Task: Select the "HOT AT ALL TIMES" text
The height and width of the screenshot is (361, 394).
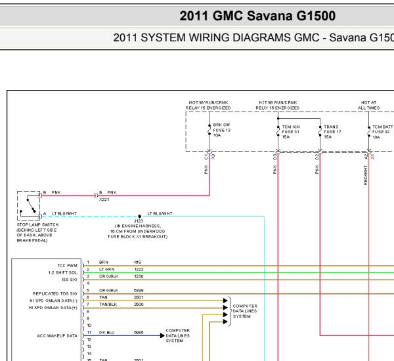Action: pos(368,105)
